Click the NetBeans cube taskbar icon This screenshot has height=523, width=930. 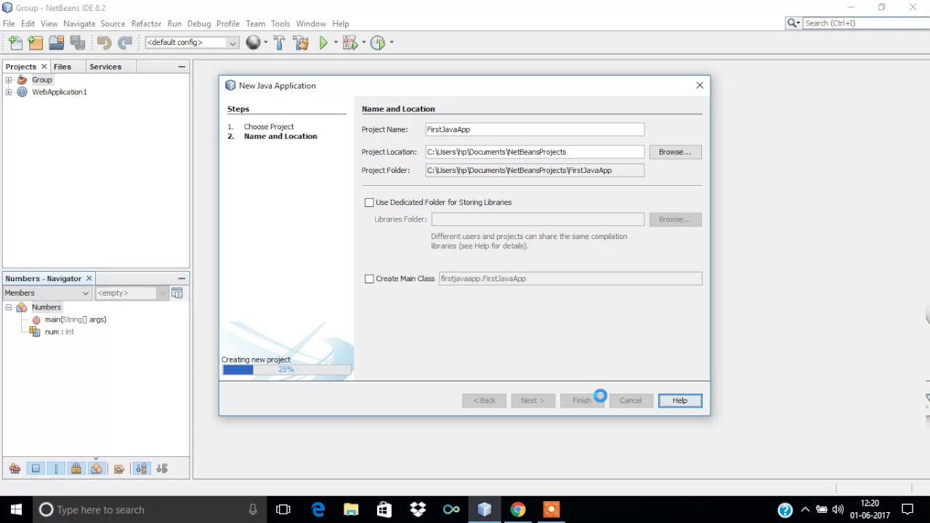[485, 509]
